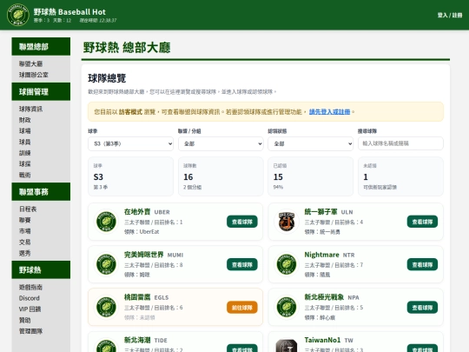Click orange 前往球隊 button for 桃園雷鷹

pos(242,308)
